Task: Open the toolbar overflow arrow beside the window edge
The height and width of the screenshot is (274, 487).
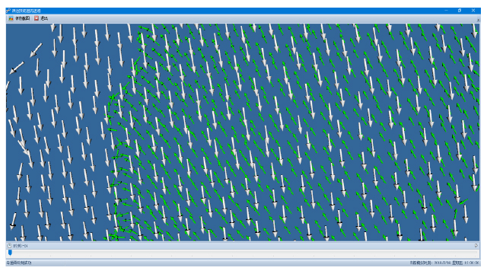Action: pos(479,20)
